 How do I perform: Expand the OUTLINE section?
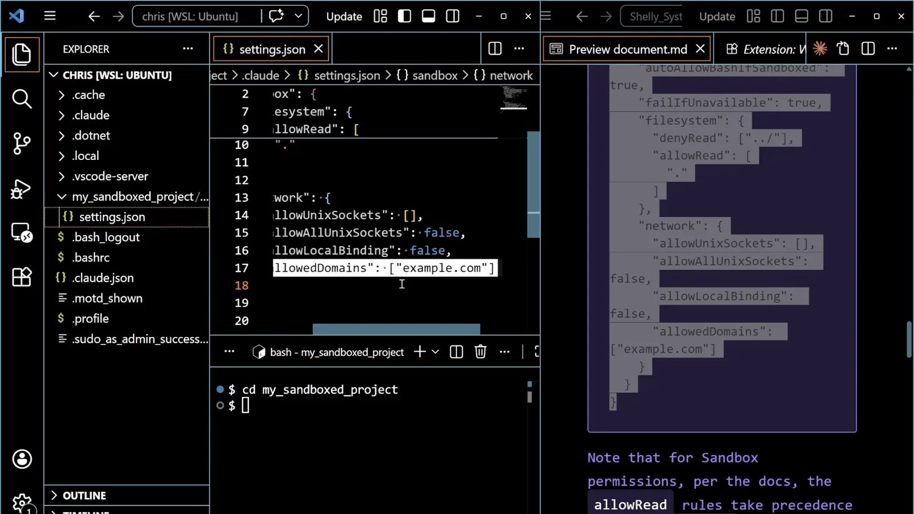point(127,496)
